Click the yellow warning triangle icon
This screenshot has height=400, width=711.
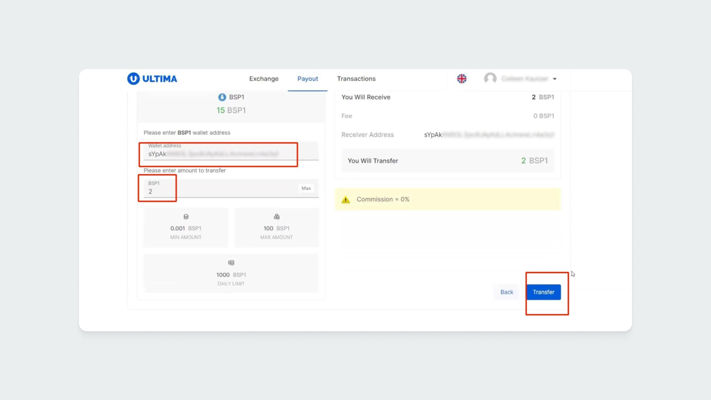tap(346, 200)
